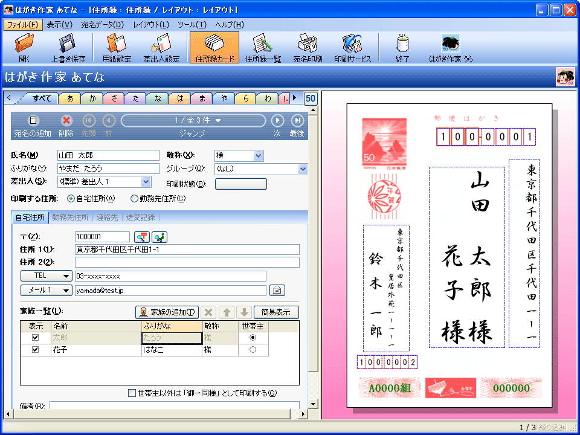This screenshot has width=580, height=435.
Task: Click the 終了 exit cup icon
Action: point(402,47)
